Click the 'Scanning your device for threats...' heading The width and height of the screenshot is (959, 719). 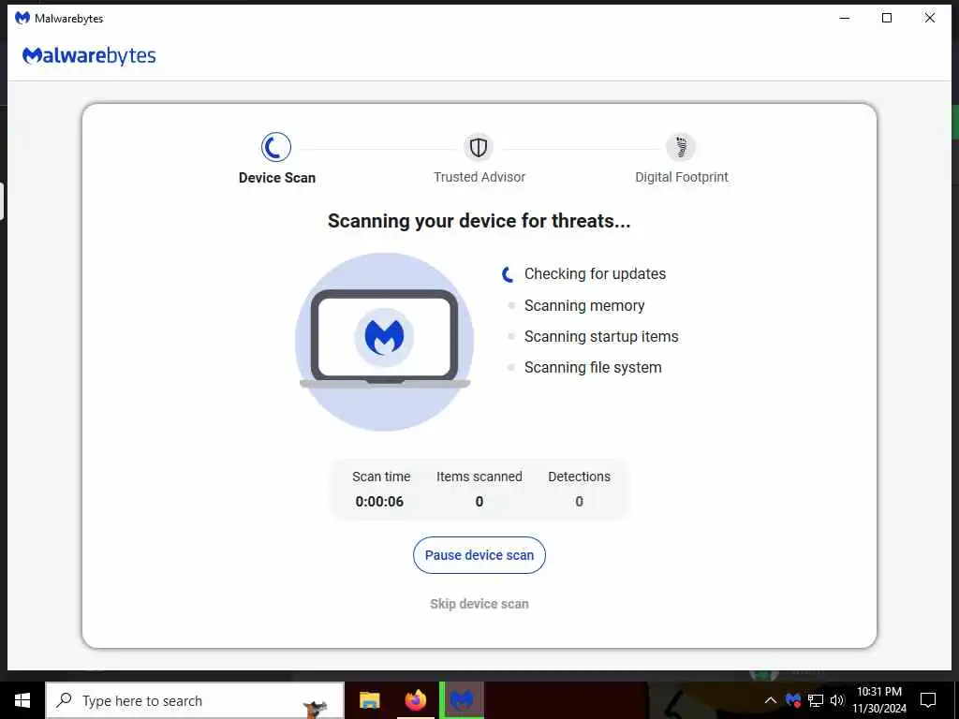(x=479, y=221)
